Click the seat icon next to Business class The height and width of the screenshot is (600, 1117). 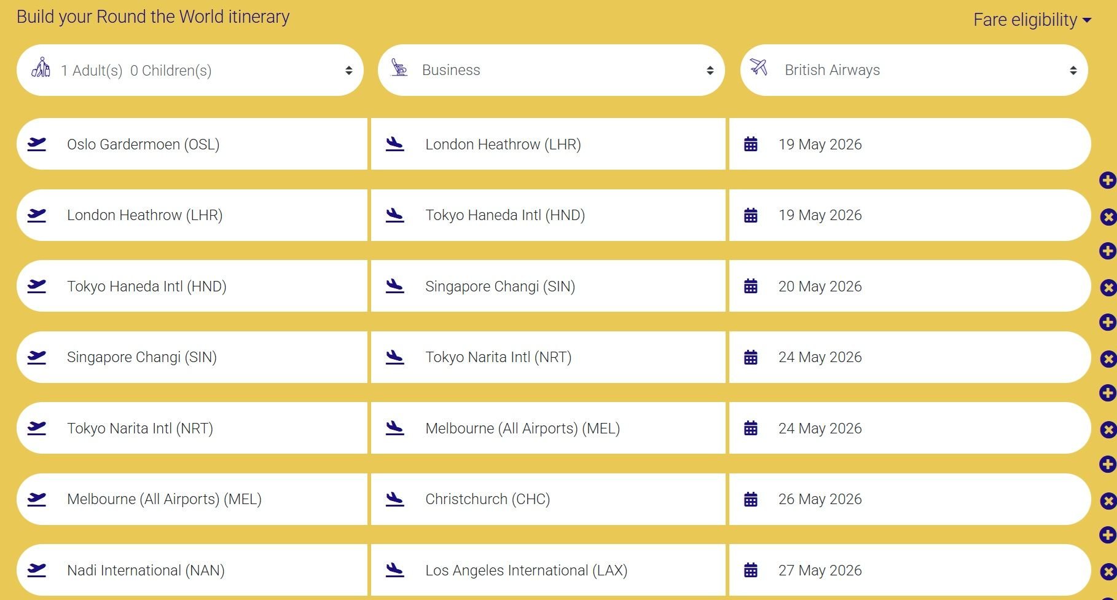(400, 69)
